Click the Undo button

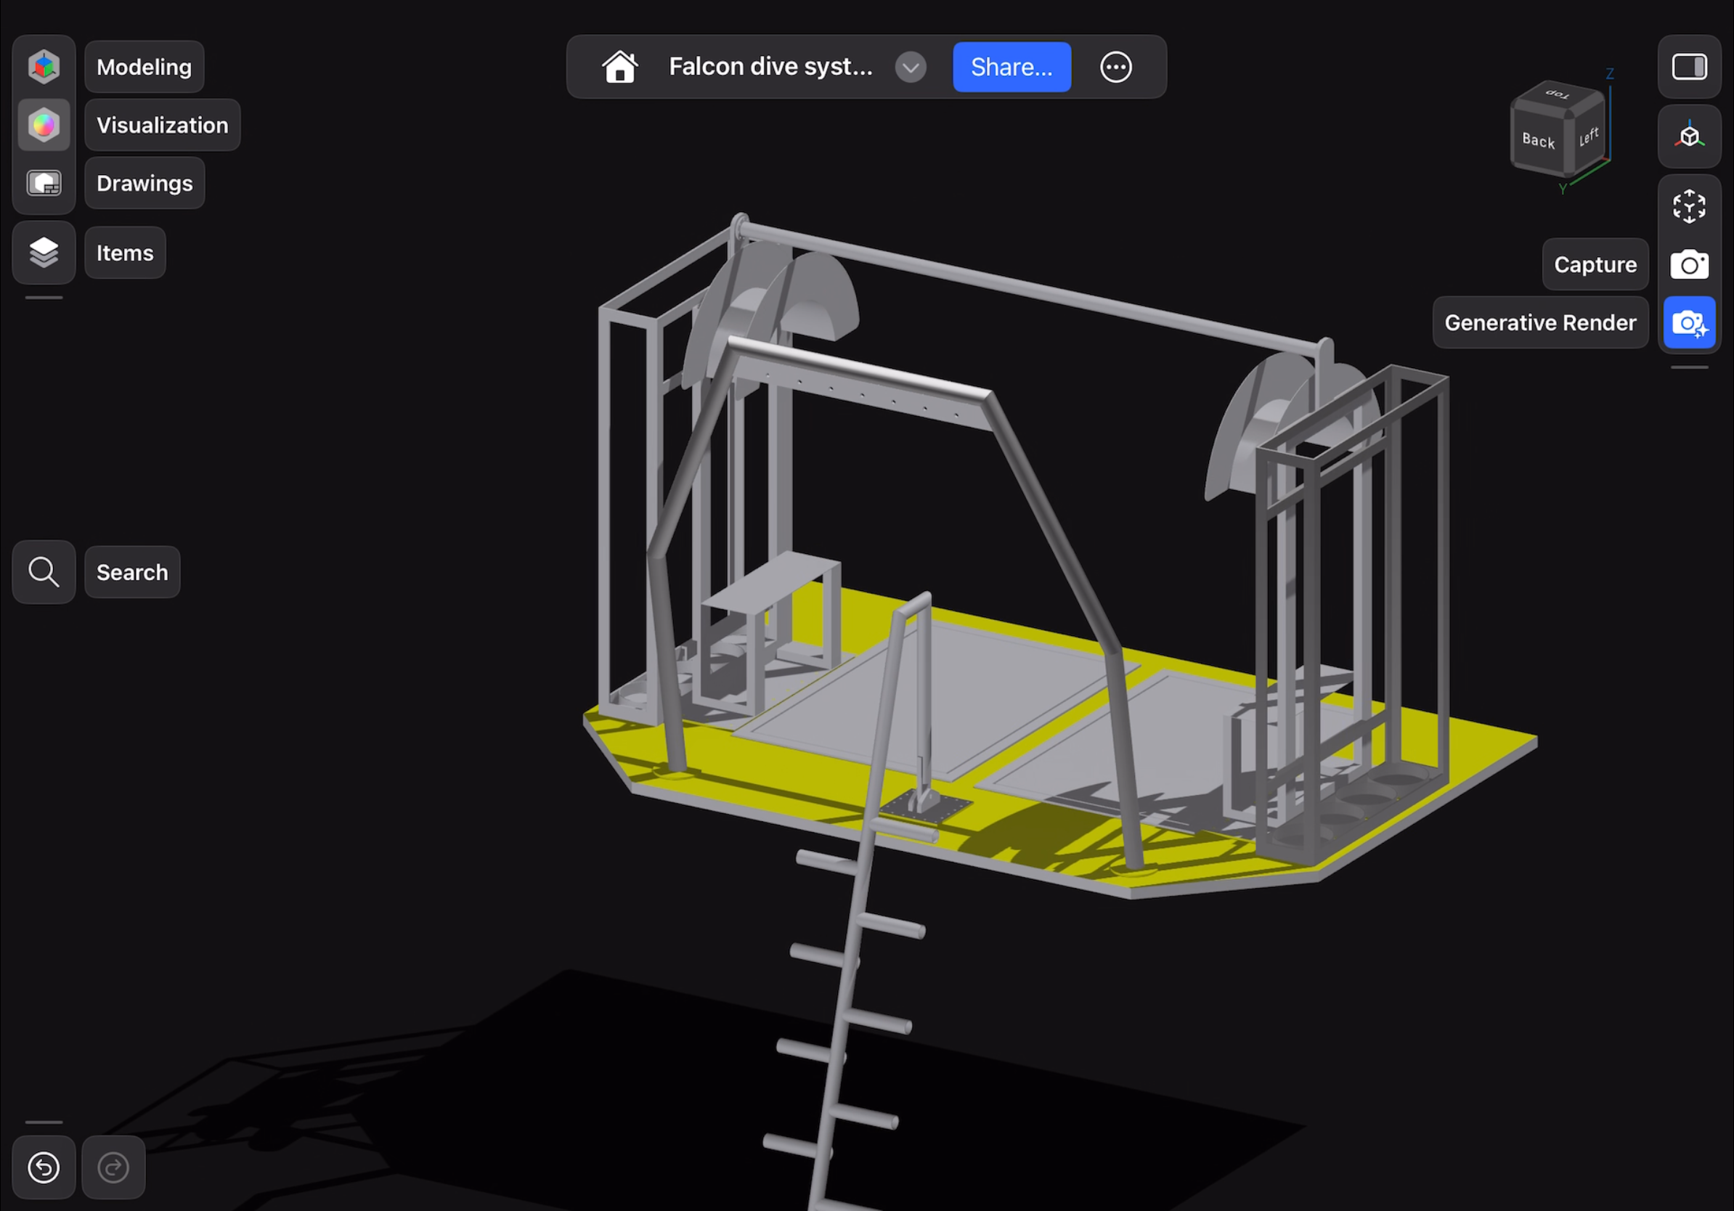(44, 1167)
